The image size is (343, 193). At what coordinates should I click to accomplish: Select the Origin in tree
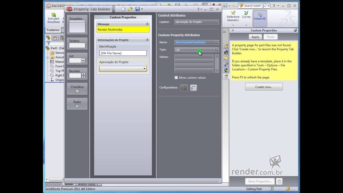[x=57, y=80]
